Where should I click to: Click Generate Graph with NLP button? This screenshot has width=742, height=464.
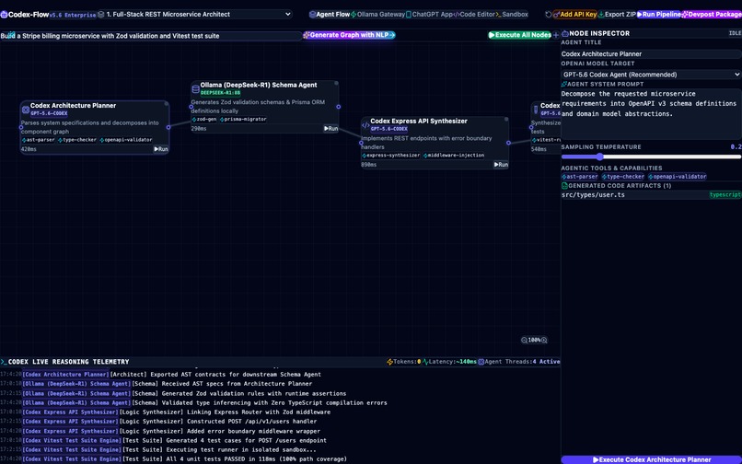coord(349,35)
